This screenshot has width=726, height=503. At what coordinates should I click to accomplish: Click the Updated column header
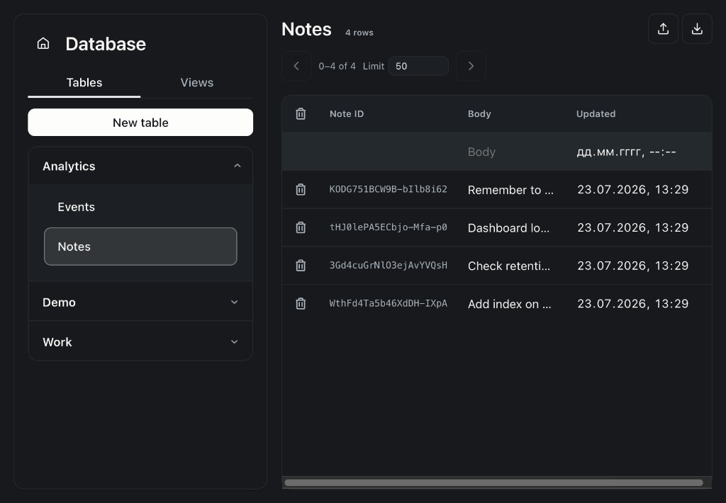[x=596, y=114]
